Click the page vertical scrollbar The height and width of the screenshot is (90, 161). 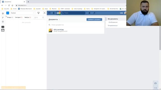coord(160,38)
